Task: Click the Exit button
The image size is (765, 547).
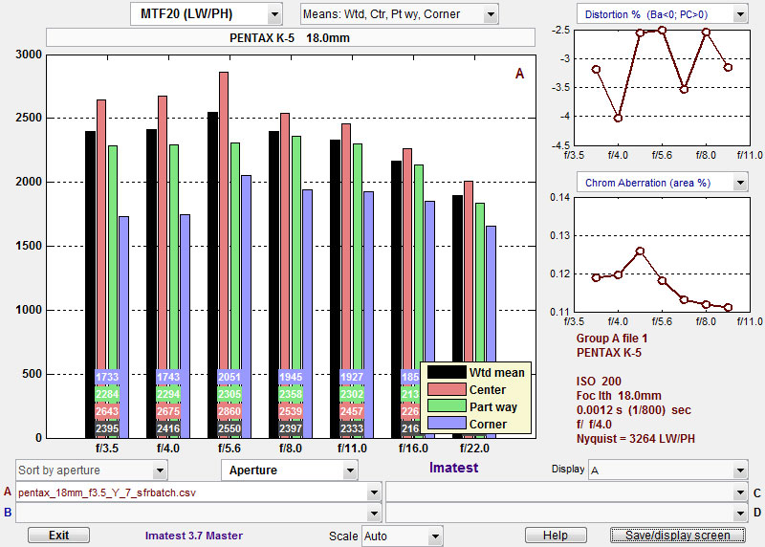Action: [58, 536]
